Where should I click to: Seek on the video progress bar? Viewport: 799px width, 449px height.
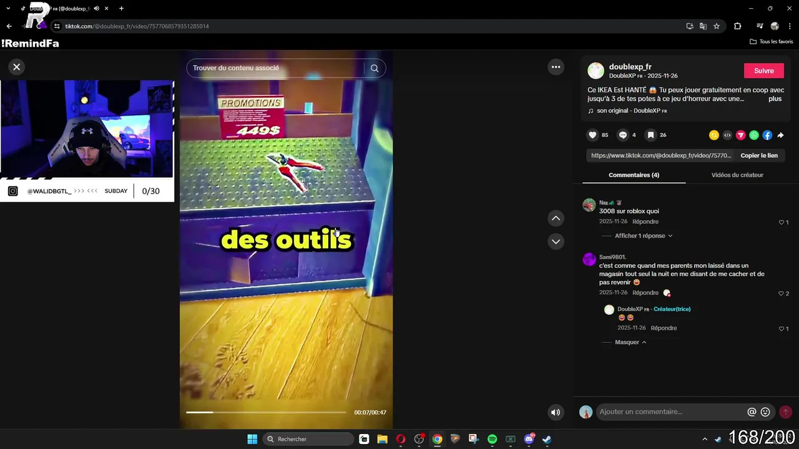(266, 412)
